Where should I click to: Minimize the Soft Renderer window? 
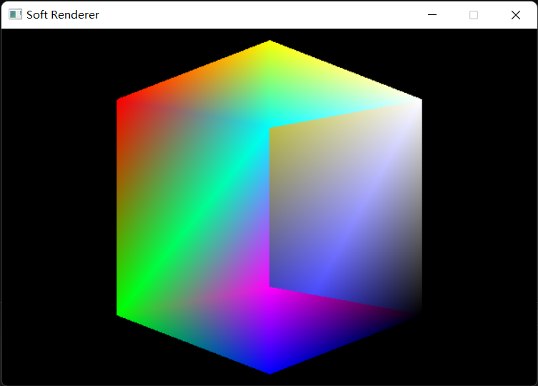432,15
